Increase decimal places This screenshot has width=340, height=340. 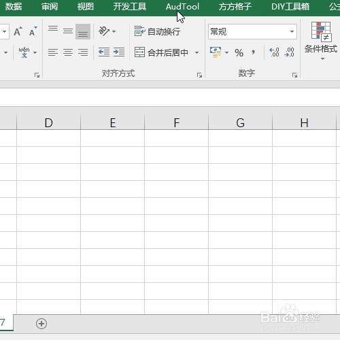coord(274,52)
